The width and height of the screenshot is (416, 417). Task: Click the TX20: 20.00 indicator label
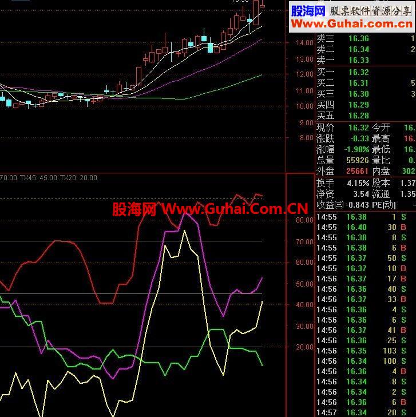click(79, 178)
